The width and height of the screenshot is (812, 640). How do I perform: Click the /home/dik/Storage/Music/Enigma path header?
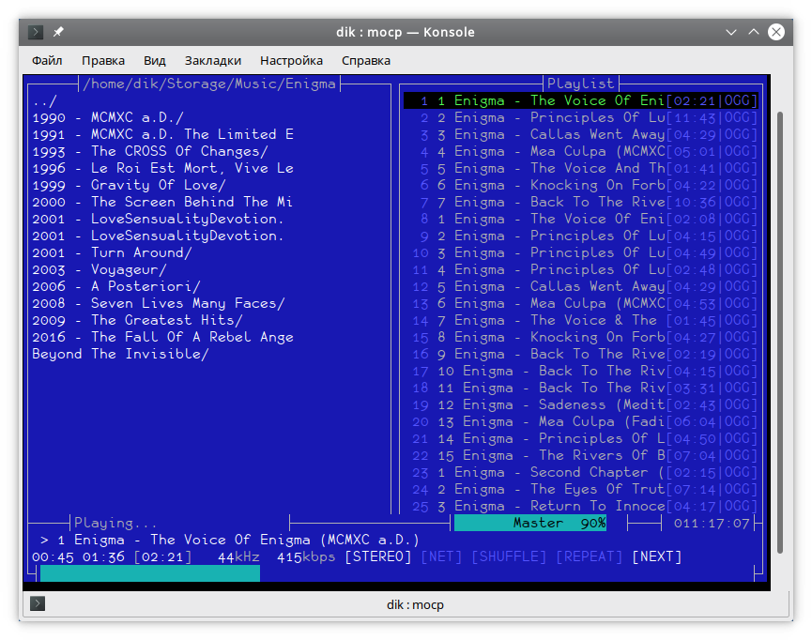point(209,84)
